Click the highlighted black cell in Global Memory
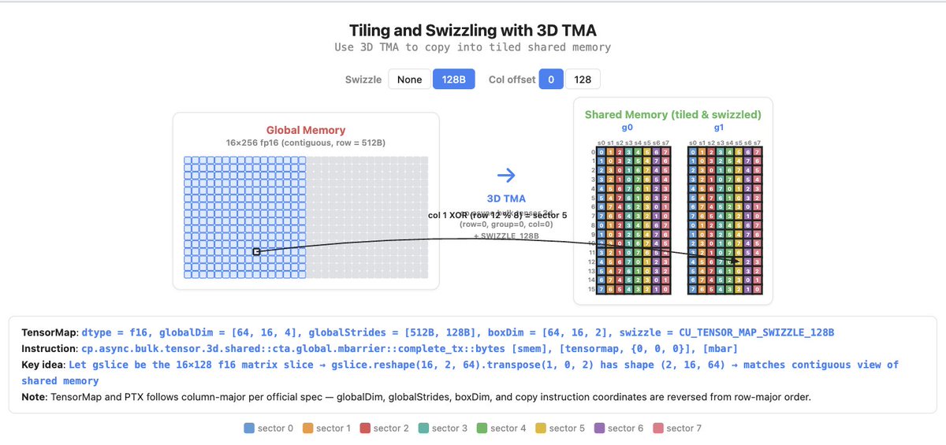The image size is (946, 445). point(256,251)
